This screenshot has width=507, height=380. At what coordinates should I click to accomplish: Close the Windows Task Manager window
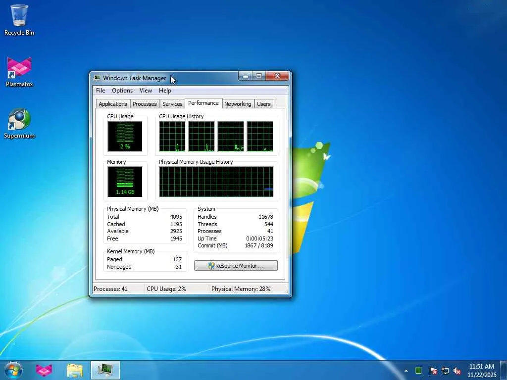(x=277, y=76)
